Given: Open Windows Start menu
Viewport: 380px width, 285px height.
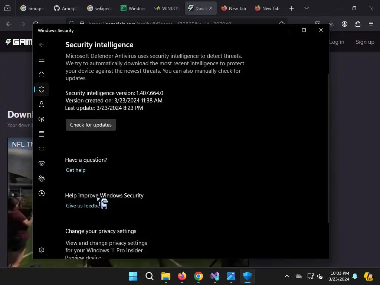Looking at the screenshot, I should [x=133, y=276].
